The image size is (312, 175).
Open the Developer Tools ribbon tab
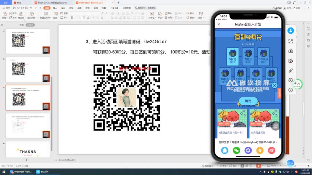[x=114, y=8]
